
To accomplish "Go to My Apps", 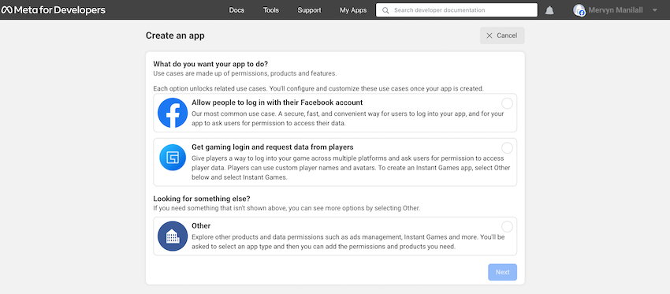I will tap(353, 10).
